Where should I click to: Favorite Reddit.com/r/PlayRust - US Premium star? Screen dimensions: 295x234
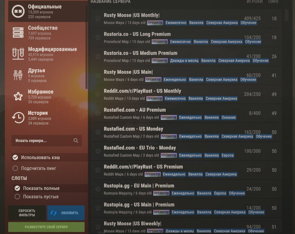click(98, 170)
